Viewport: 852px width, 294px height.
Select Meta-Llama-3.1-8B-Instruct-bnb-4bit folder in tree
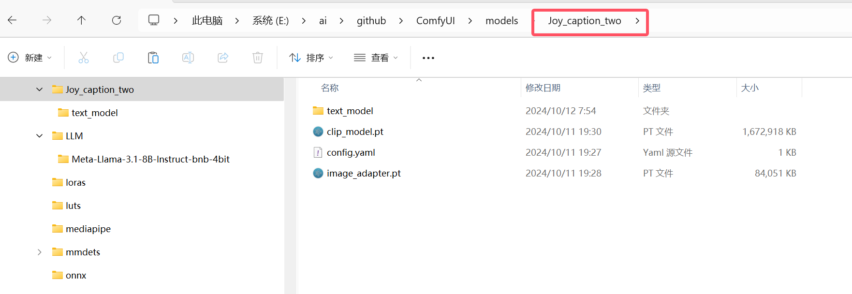click(150, 159)
